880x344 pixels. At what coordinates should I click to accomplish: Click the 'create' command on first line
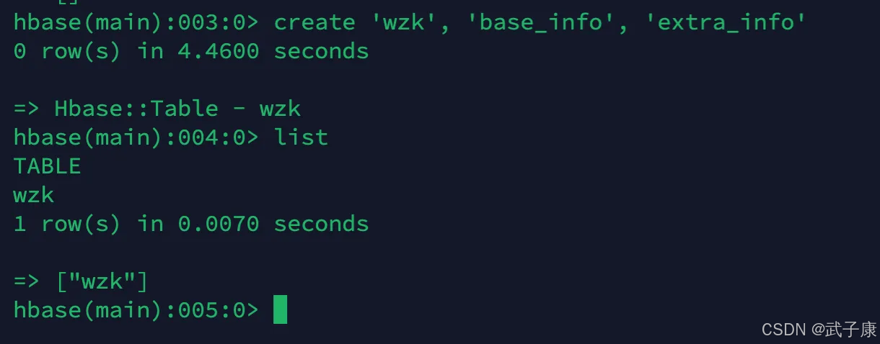[x=314, y=22]
